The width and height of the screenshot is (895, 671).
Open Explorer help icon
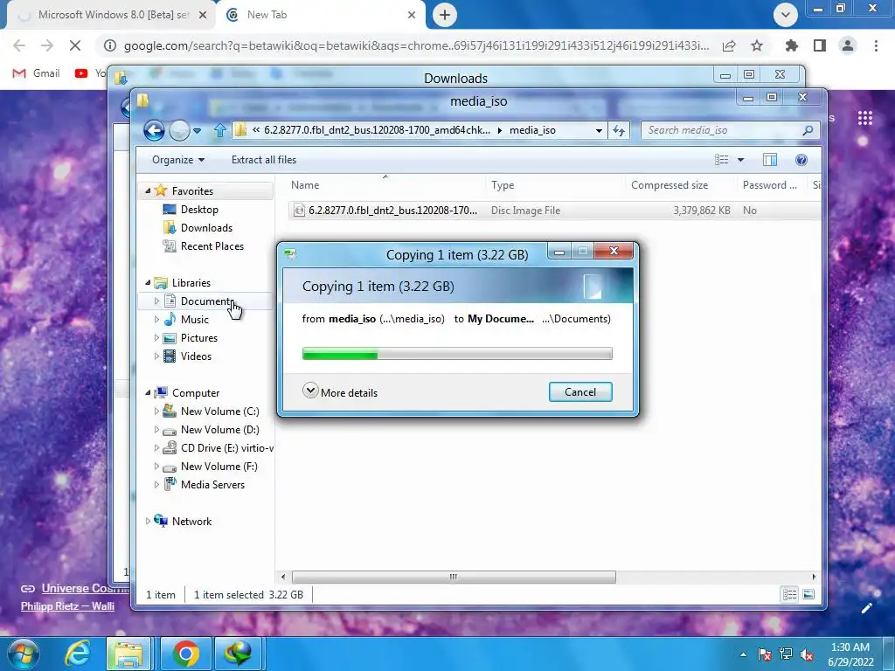(801, 160)
